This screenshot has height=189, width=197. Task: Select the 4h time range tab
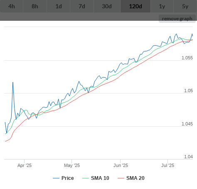click(x=12, y=6)
